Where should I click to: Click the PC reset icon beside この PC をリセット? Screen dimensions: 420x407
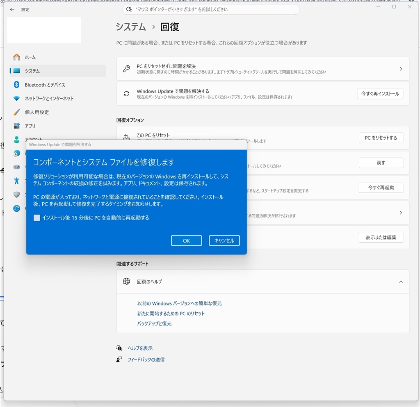126,137
